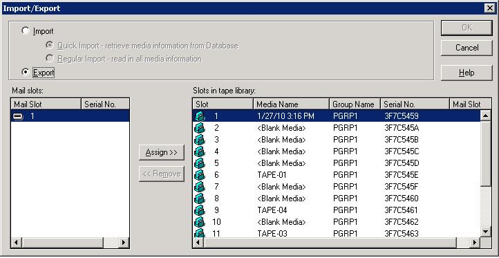
Task: Click the tape library vertical scrollbar thumb
Action: coord(486,154)
